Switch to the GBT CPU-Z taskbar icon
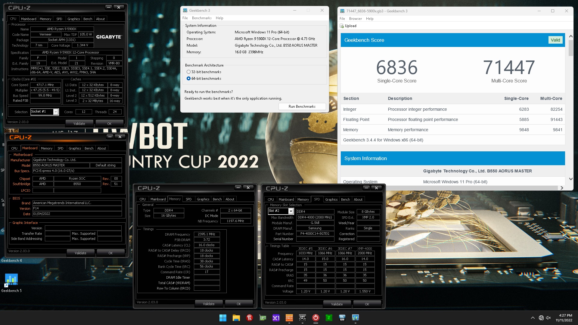Screen dimensions: 578x325 tap(303, 318)
